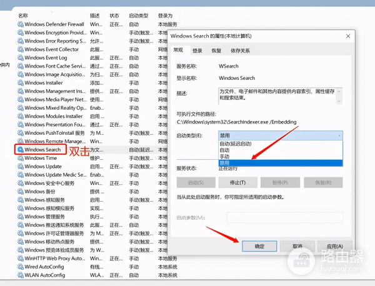Select the Windows Update service icon

[x=21, y=166]
